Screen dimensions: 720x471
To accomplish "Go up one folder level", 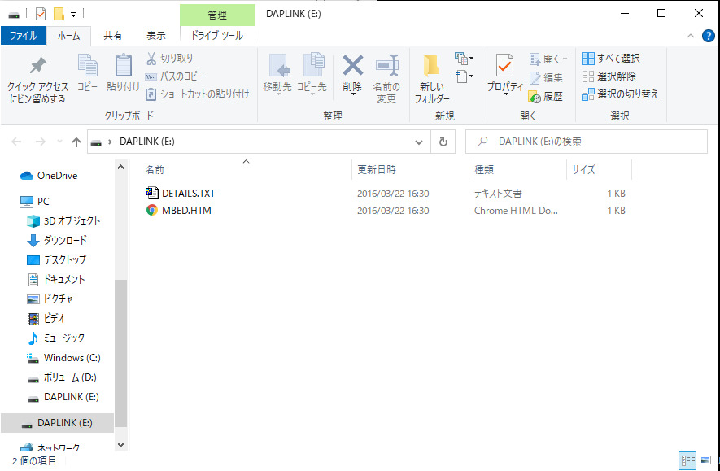I will (76, 142).
